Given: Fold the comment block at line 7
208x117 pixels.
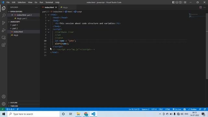Looking at the screenshot, I should (x=48, y=32).
